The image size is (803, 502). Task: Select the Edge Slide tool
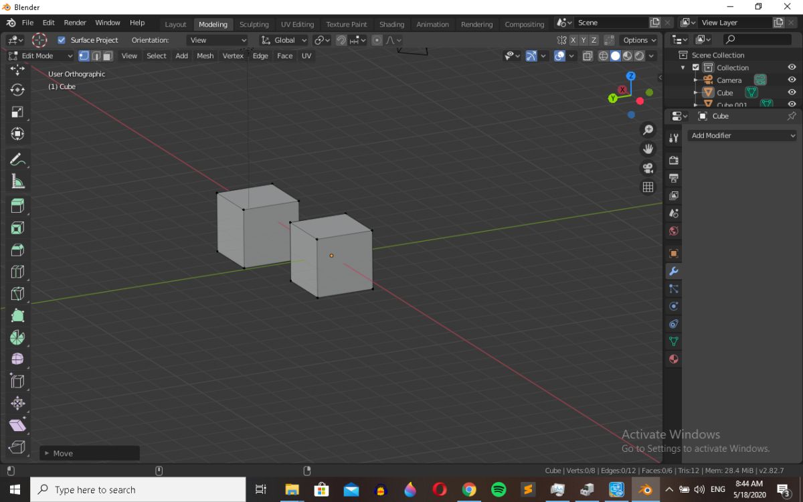pos(18,382)
